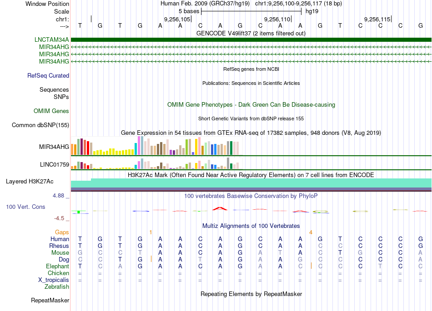Click the Sequences track label
432x311 pixels.
[x=54, y=89]
